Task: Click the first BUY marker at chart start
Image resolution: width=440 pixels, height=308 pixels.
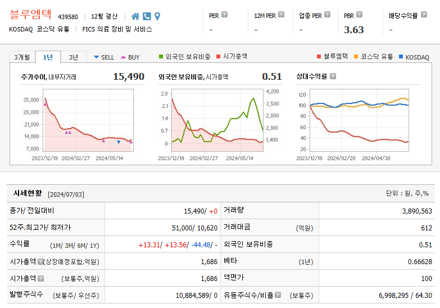Action: pos(46,104)
